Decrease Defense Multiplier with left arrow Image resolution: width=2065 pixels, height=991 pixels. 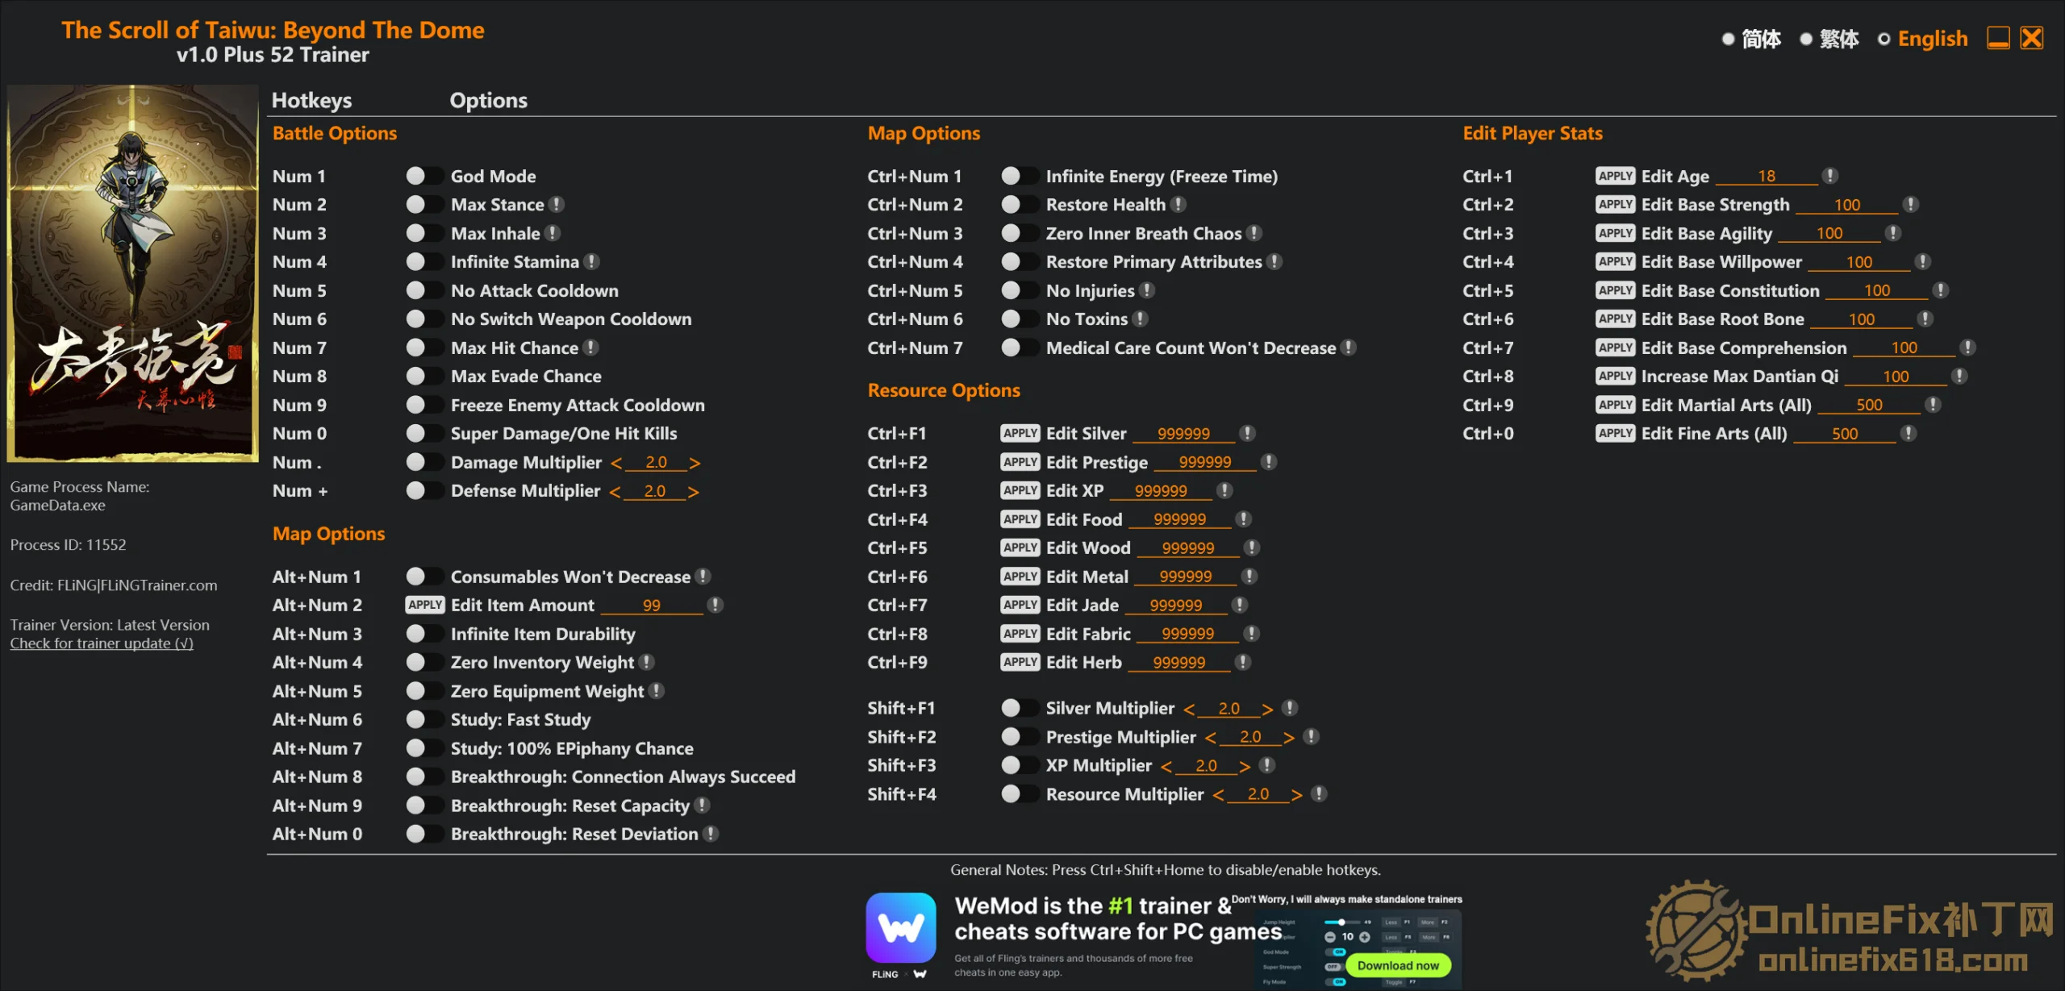click(615, 492)
